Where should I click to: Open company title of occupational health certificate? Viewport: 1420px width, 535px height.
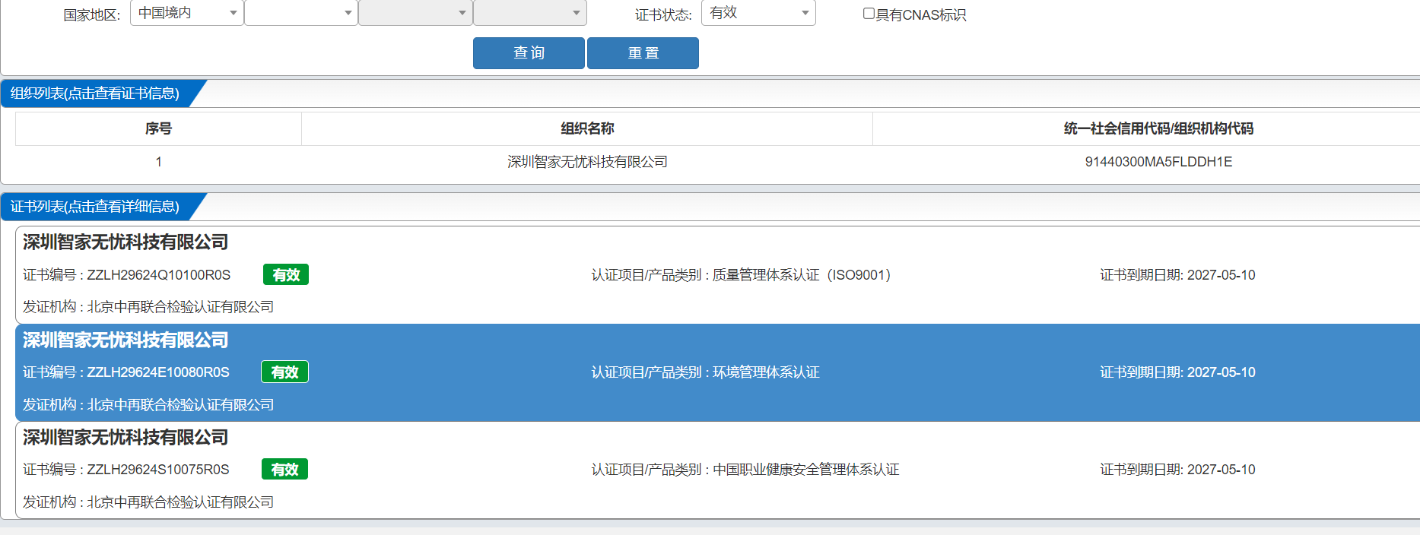coord(125,438)
